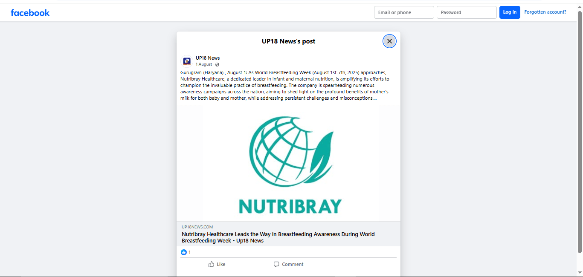
Task: Open the UP18 News page name link
Action: pyautogui.click(x=208, y=58)
